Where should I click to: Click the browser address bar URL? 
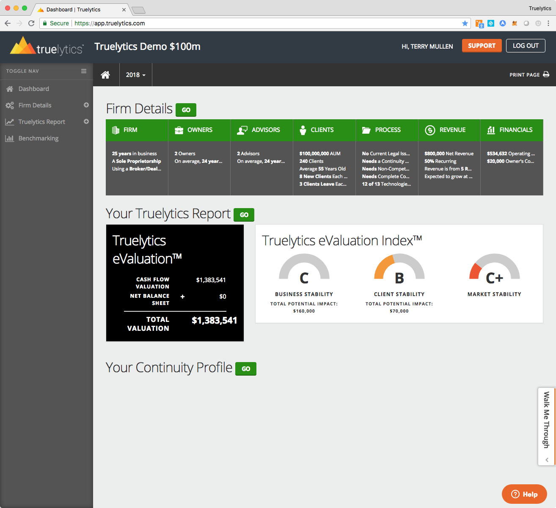coord(110,23)
